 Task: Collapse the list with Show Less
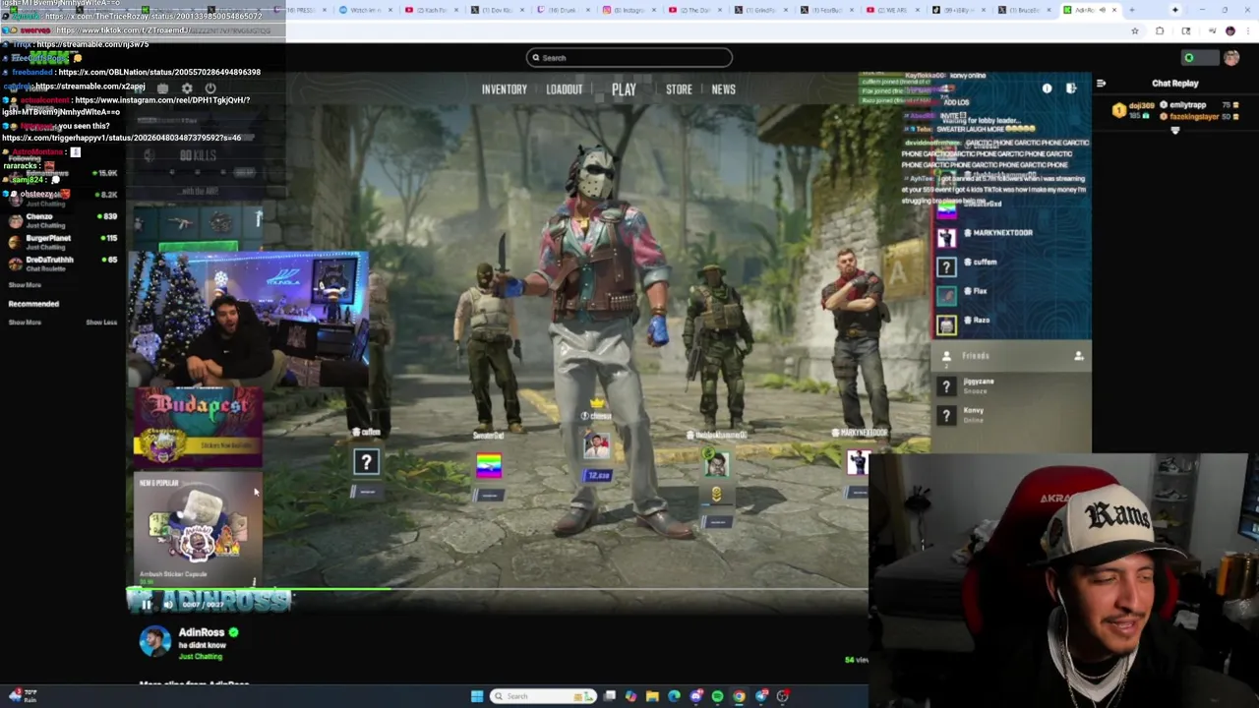(101, 323)
